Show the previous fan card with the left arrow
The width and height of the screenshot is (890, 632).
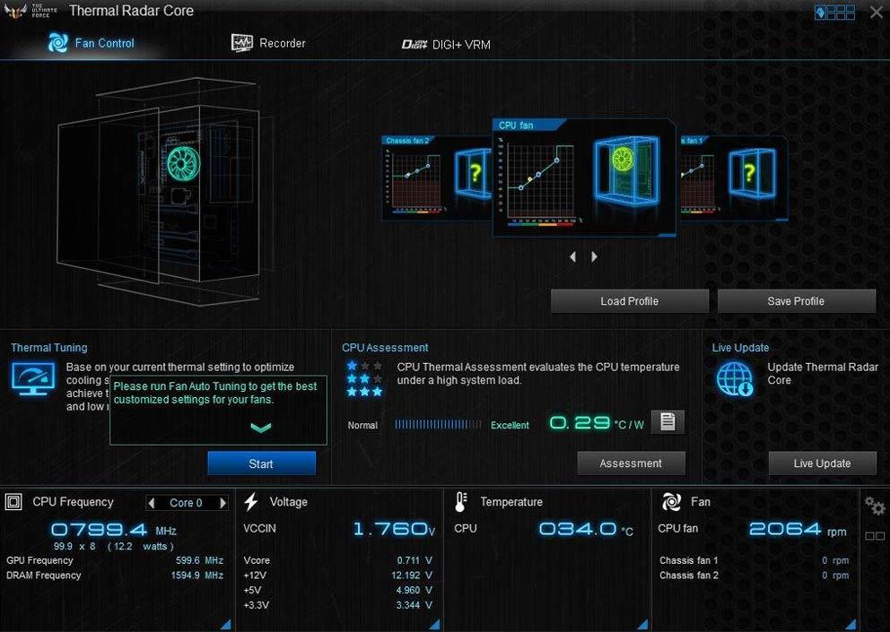point(572,257)
